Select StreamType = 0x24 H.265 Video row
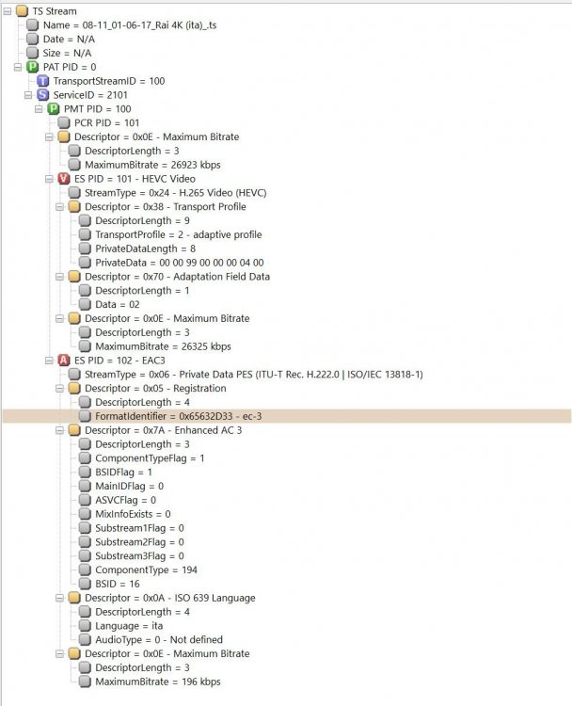This screenshot has width=572, height=706. pos(176,193)
